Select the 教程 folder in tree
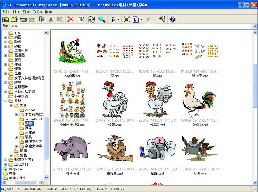The height and width of the screenshot is (192, 258). (x=12, y=174)
